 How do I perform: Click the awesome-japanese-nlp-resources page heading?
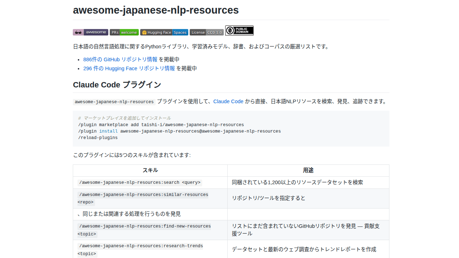(x=156, y=10)
